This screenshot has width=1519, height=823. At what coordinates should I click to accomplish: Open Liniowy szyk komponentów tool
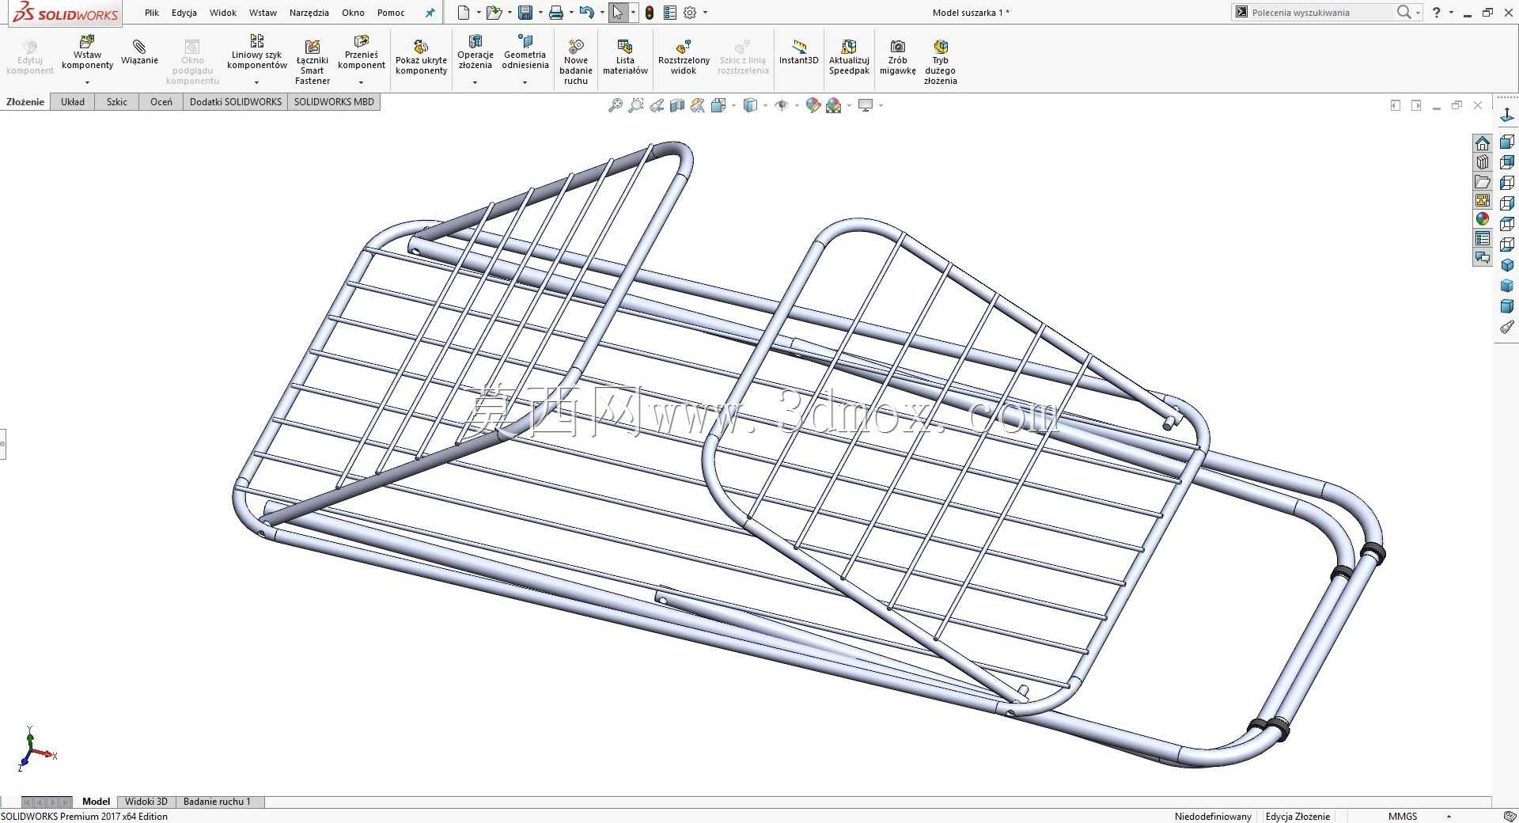pyautogui.click(x=256, y=52)
